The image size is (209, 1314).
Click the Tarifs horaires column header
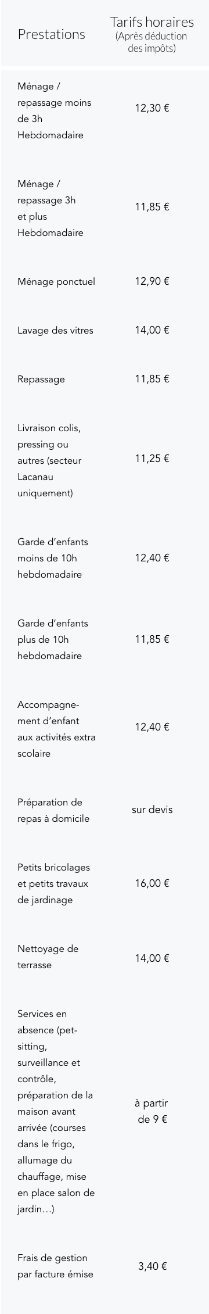click(152, 34)
